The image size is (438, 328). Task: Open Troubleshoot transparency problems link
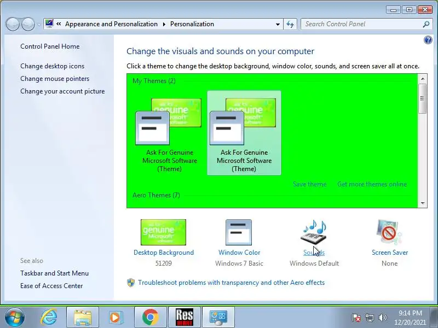[231, 283]
